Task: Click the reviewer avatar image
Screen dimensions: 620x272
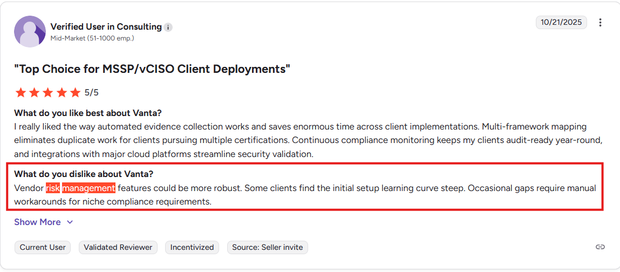Action: (x=30, y=32)
